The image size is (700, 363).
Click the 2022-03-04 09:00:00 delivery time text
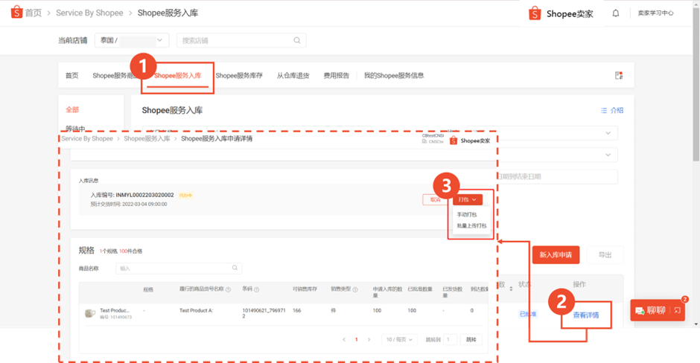(x=144, y=205)
